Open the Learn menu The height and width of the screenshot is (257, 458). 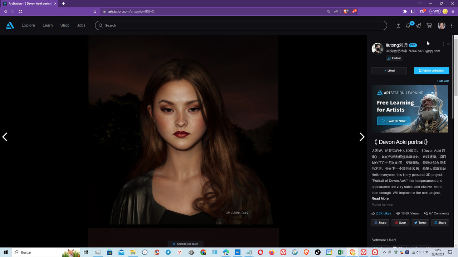(x=48, y=25)
